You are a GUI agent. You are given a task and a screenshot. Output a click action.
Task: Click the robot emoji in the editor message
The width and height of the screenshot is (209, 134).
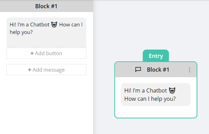54,25
